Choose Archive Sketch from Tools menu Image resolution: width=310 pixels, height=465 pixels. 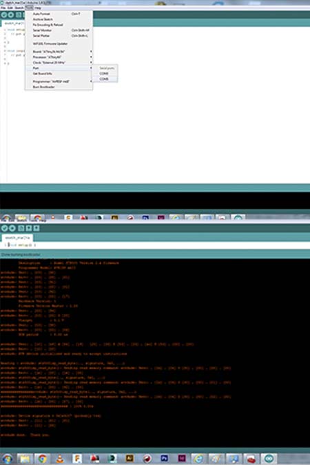click(x=59, y=19)
